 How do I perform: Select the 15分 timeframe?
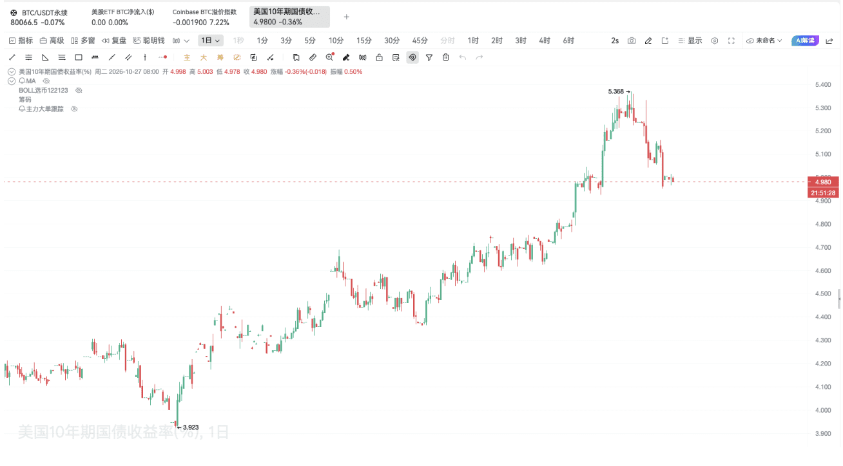[364, 41]
